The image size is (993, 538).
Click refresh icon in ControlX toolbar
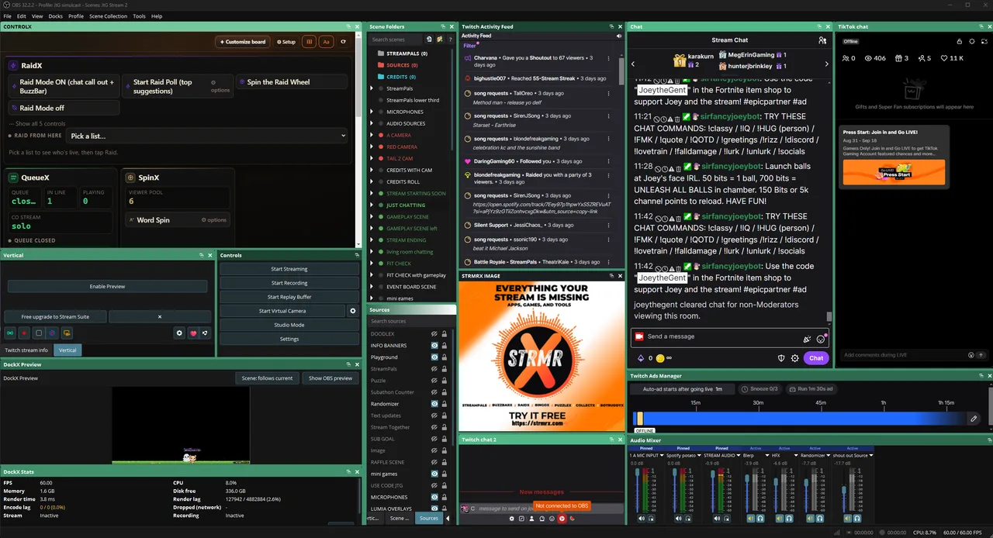click(x=344, y=42)
